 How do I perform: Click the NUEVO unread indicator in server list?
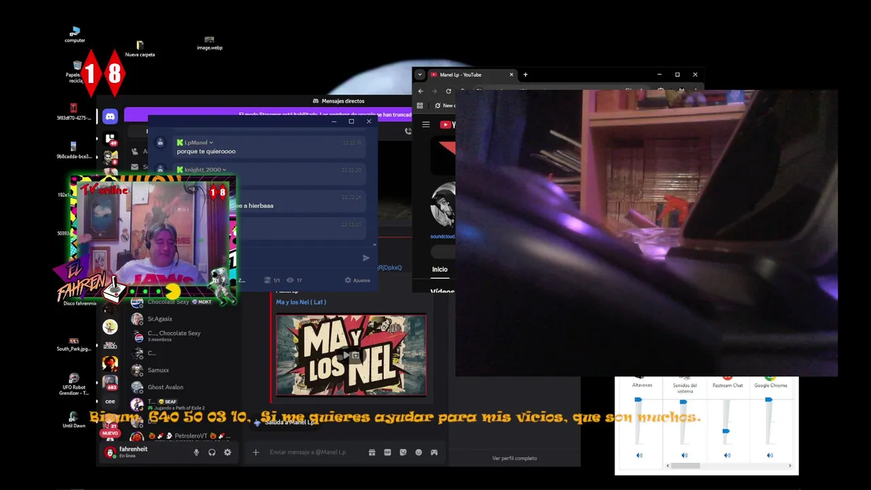[x=110, y=433]
